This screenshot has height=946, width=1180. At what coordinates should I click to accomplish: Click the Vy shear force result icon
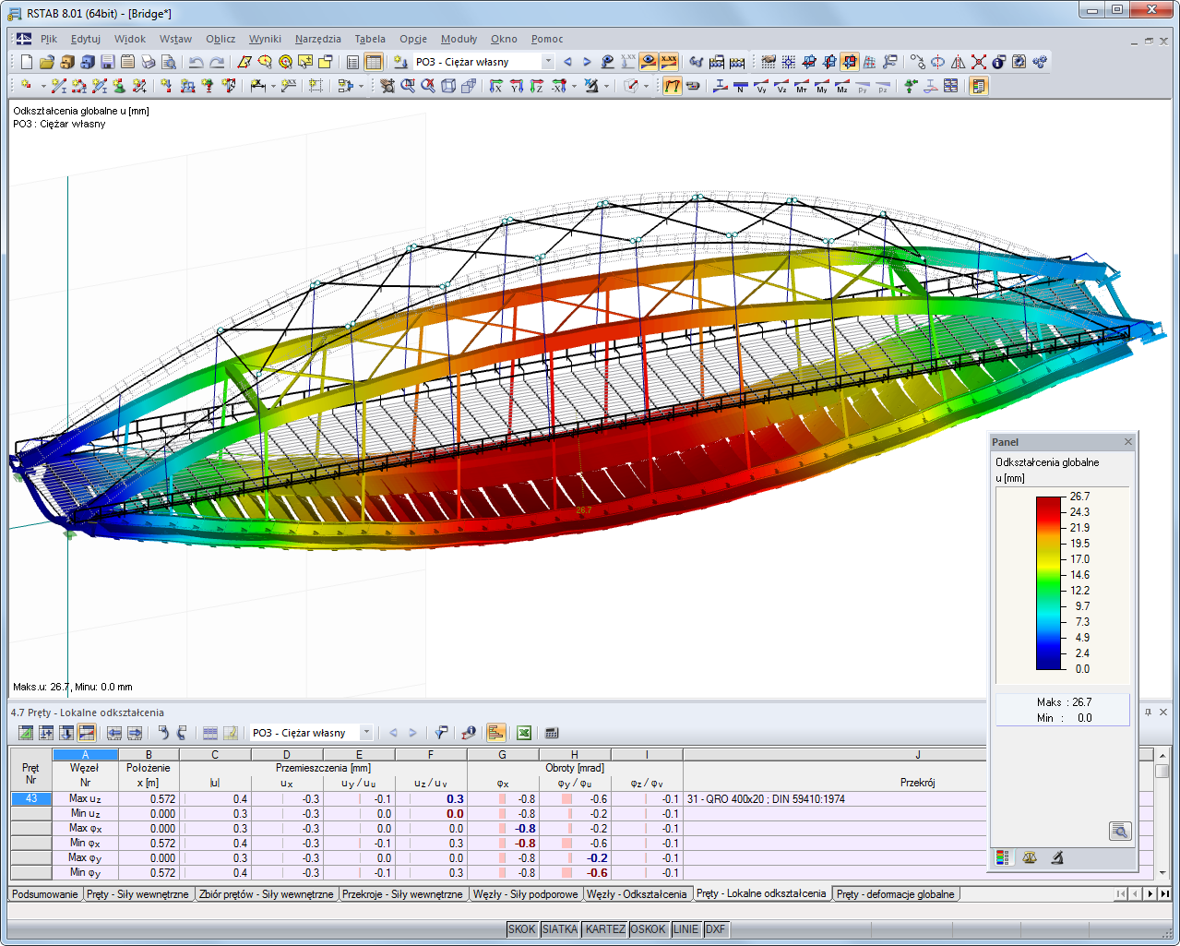(761, 86)
